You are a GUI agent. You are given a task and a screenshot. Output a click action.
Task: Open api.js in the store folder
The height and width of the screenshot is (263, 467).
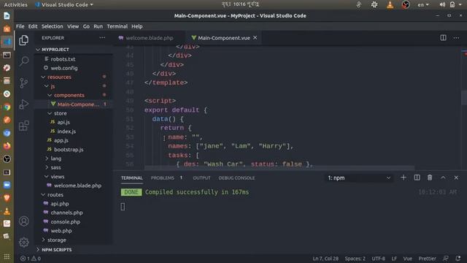pyautogui.click(x=63, y=122)
